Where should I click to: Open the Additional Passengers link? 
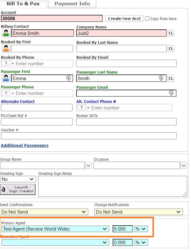(x=25, y=145)
